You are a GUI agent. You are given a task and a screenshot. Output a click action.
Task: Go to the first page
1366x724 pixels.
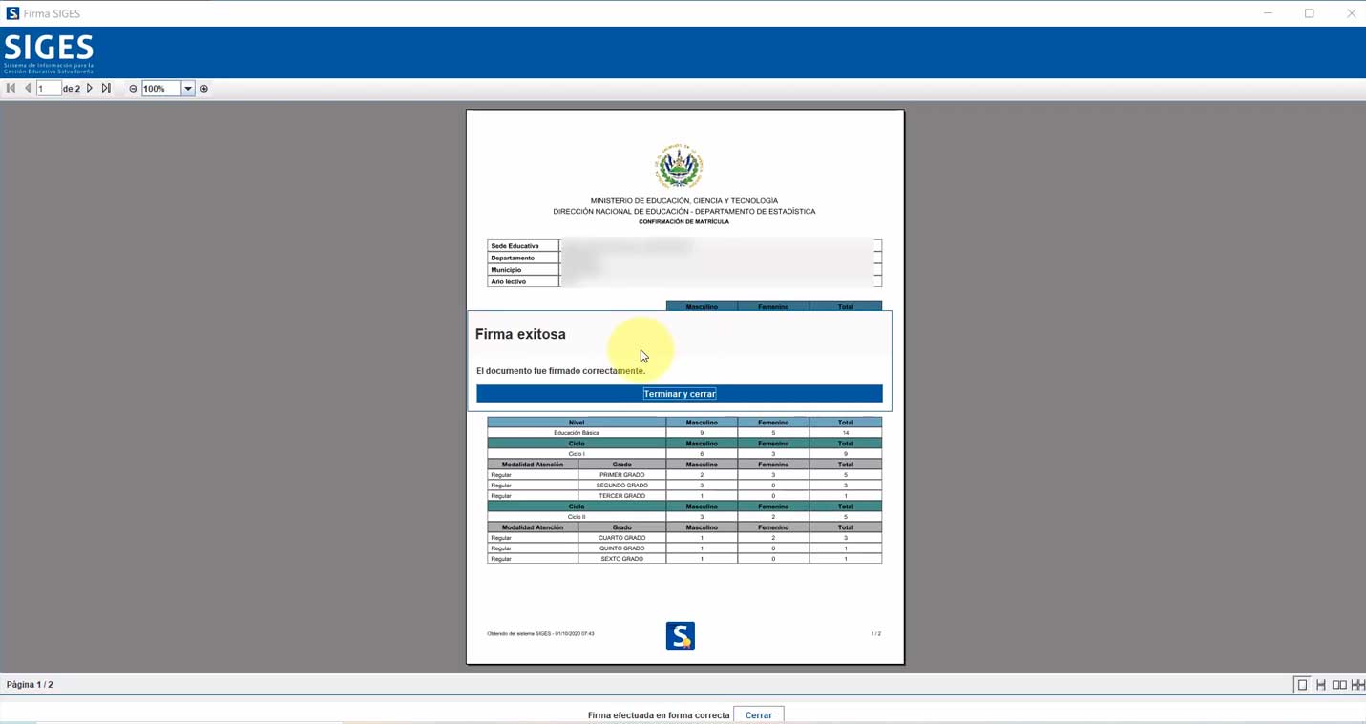pos(11,89)
